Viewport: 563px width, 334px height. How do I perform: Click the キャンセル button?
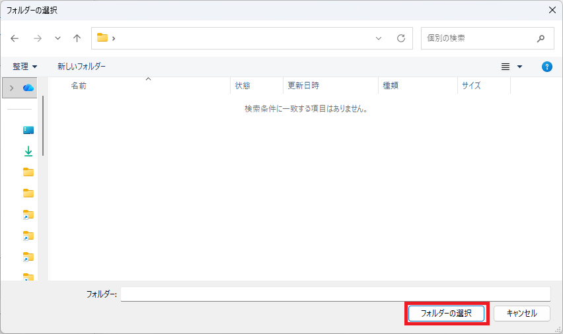click(521, 314)
